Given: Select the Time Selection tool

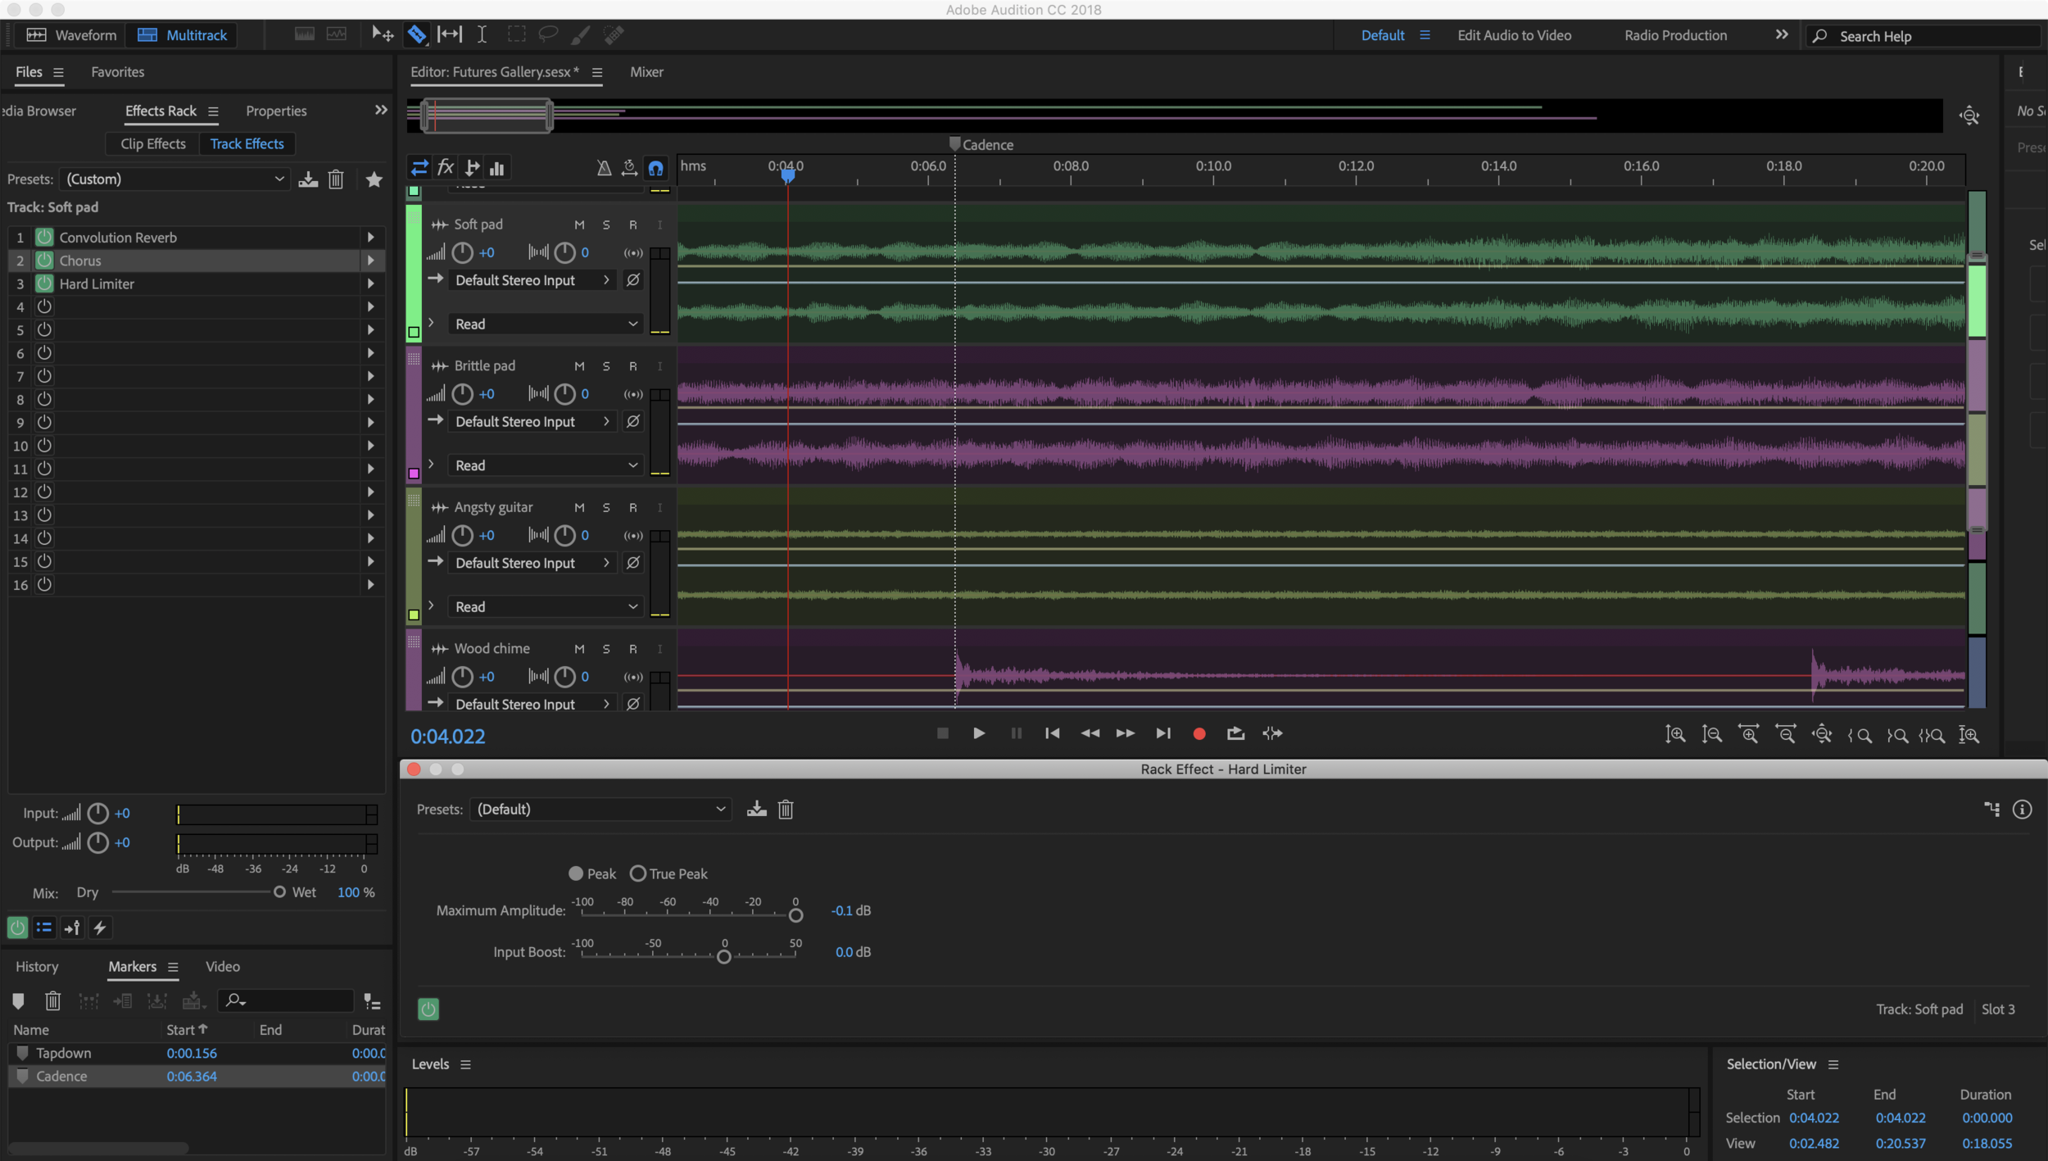Looking at the screenshot, I should (x=482, y=34).
